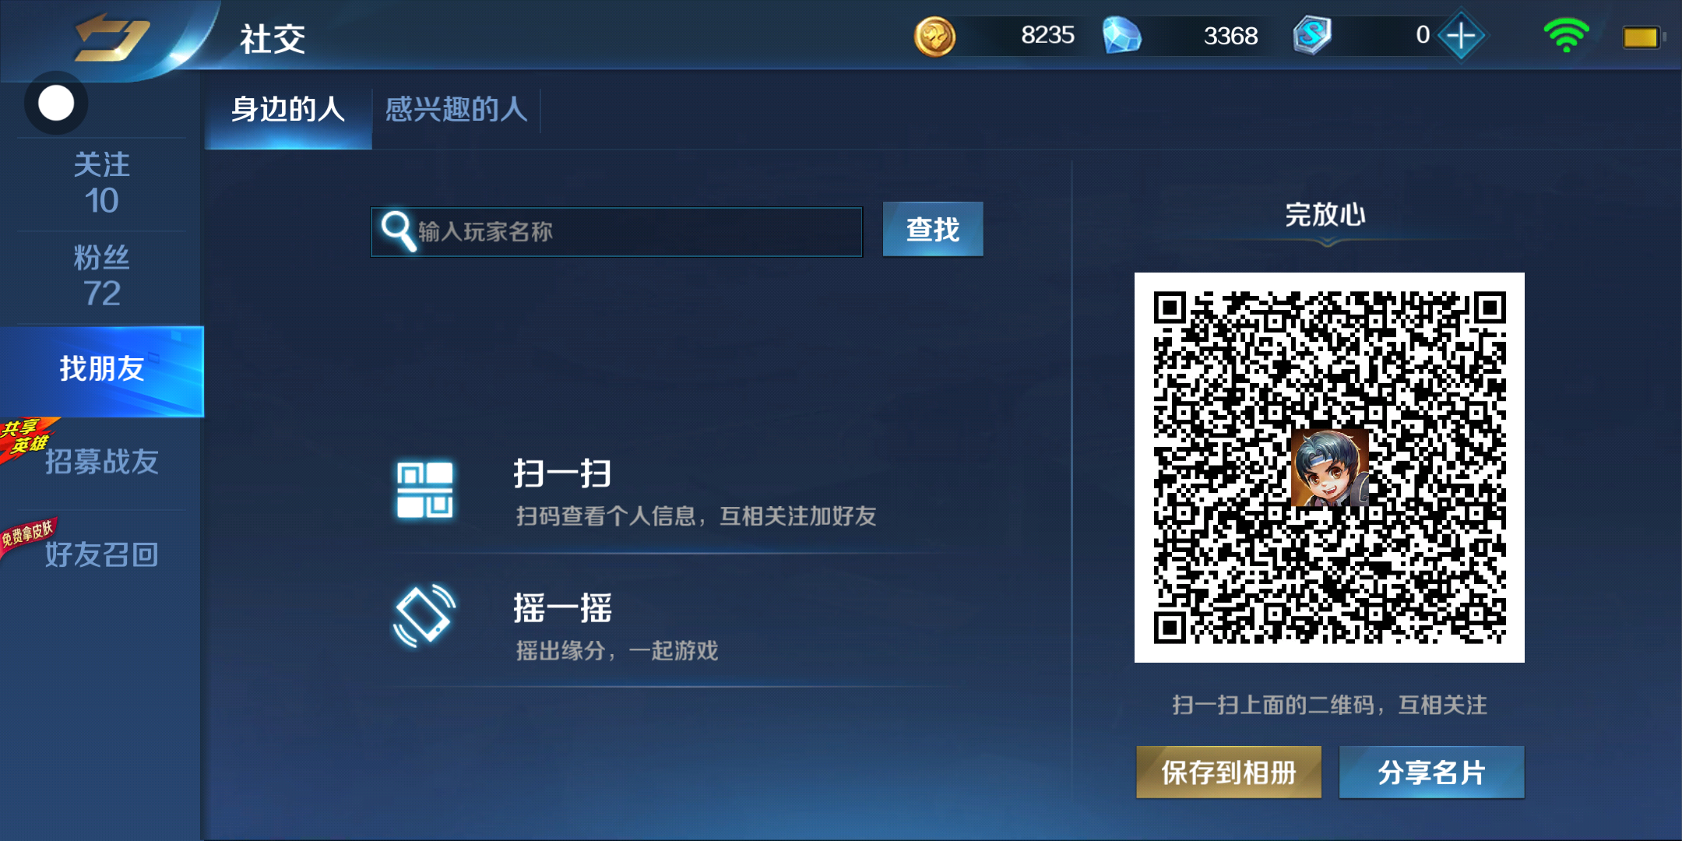The height and width of the screenshot is (841, 1682).
Task: Open the 好友召回 sidebar section
Action: click(x=102, y=555)
